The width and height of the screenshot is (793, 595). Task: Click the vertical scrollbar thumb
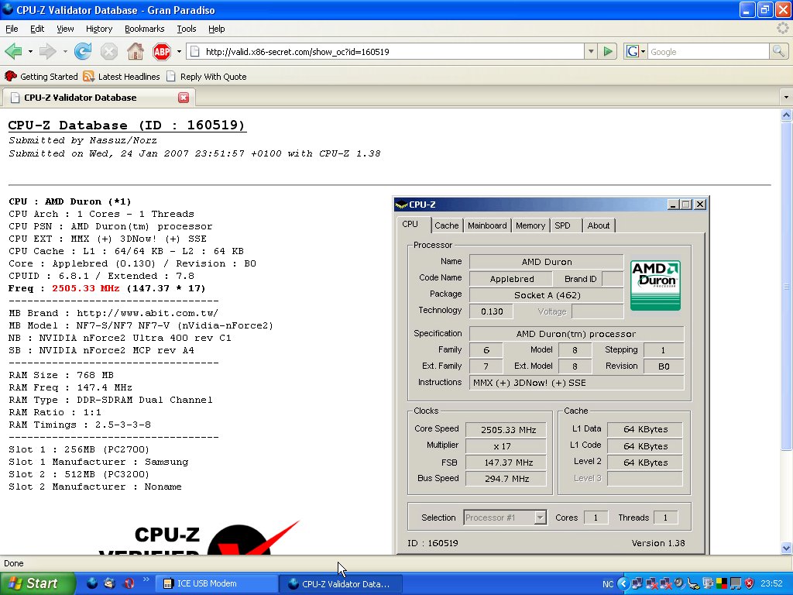(x=786, y=285)
